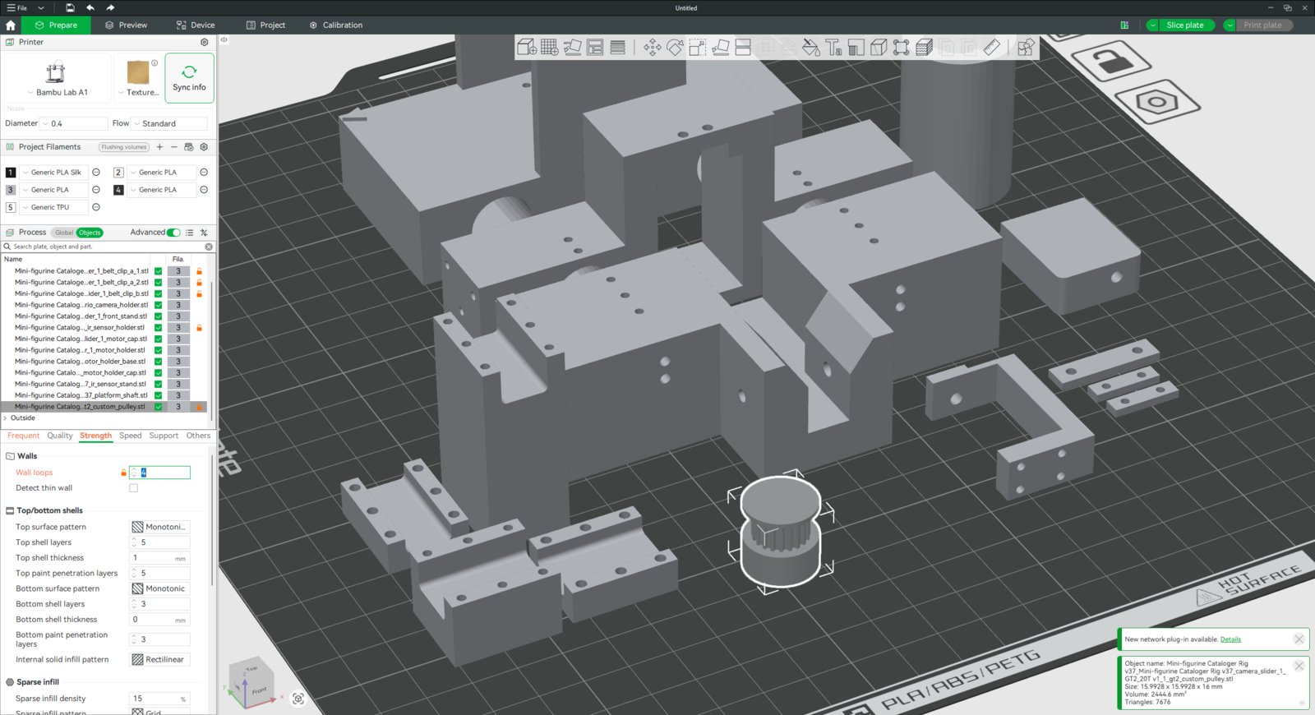Click the Slice plate button
The width and height of the screenshot is (1315, 715).
(1185, 25)
